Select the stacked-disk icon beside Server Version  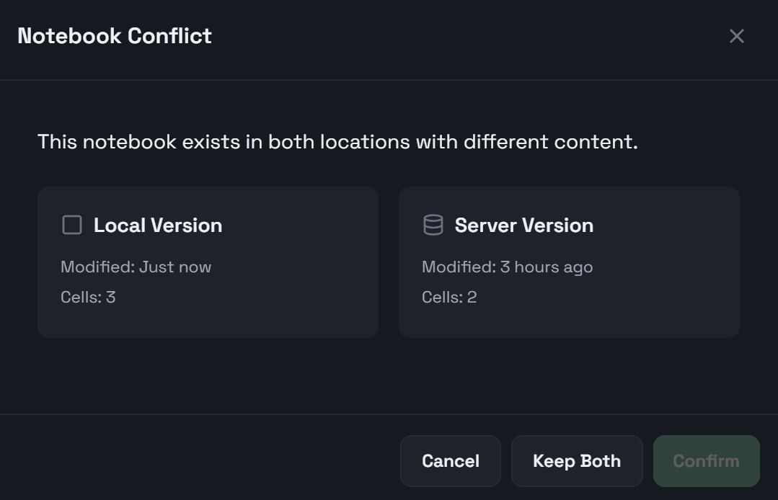(432, 225)
